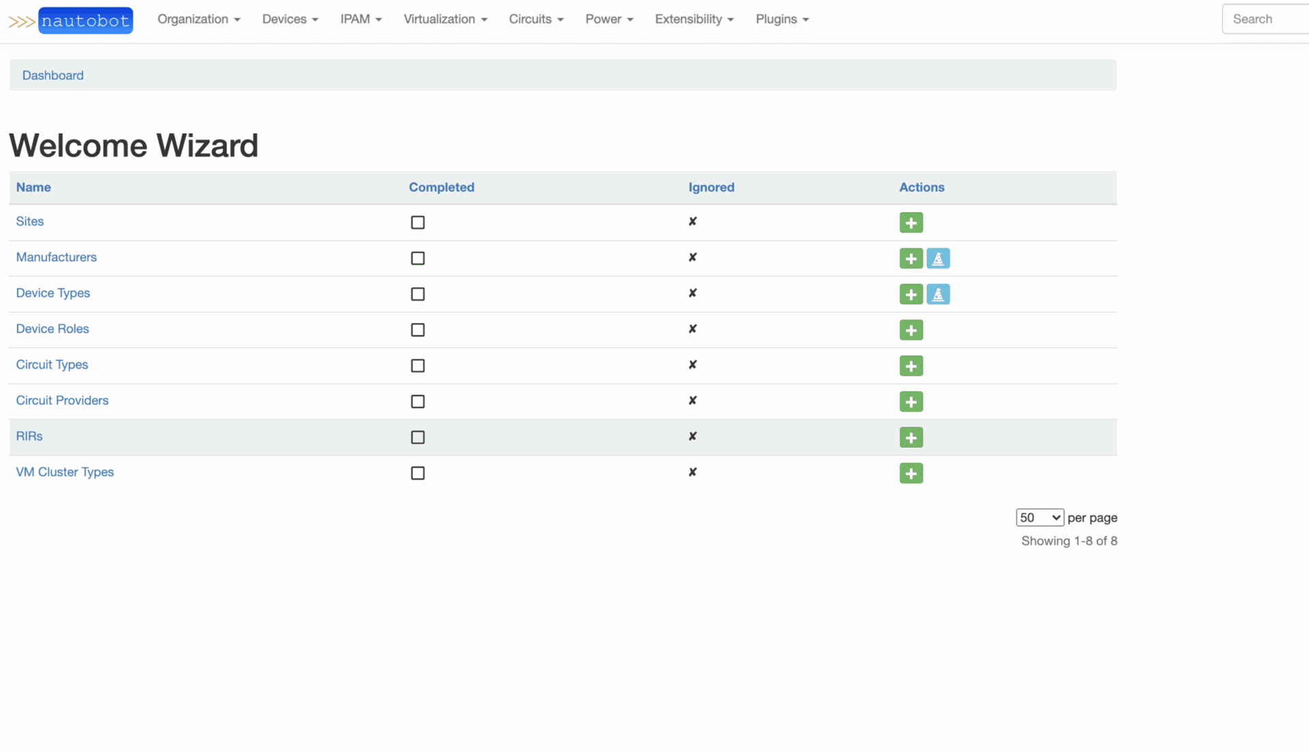The width and height of the screenshot is (1309, 752).
Task: Open the VM Cluster Types link
Action: (x=65, y=472)
